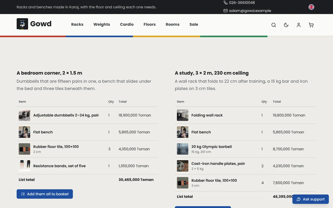
Task: Open Rubber floor tile 2 cm thumbnail
Action: click(x=24, y=149)
